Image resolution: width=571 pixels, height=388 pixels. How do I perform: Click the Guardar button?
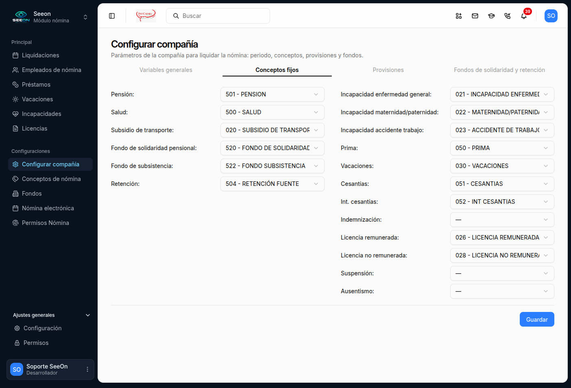pos(537,319)
